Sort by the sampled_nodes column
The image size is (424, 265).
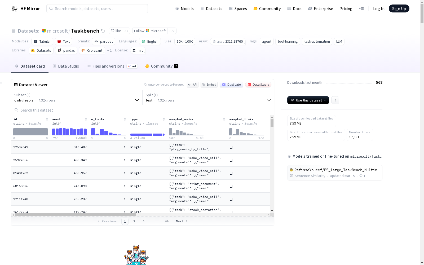click(x=224, y=119)
